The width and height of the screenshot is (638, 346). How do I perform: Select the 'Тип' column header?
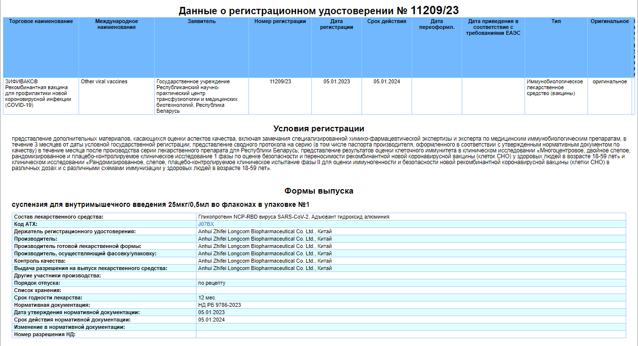[x=556, y=22]
